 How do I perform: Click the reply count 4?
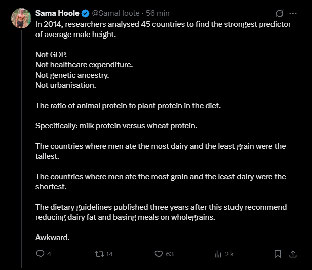49,254
